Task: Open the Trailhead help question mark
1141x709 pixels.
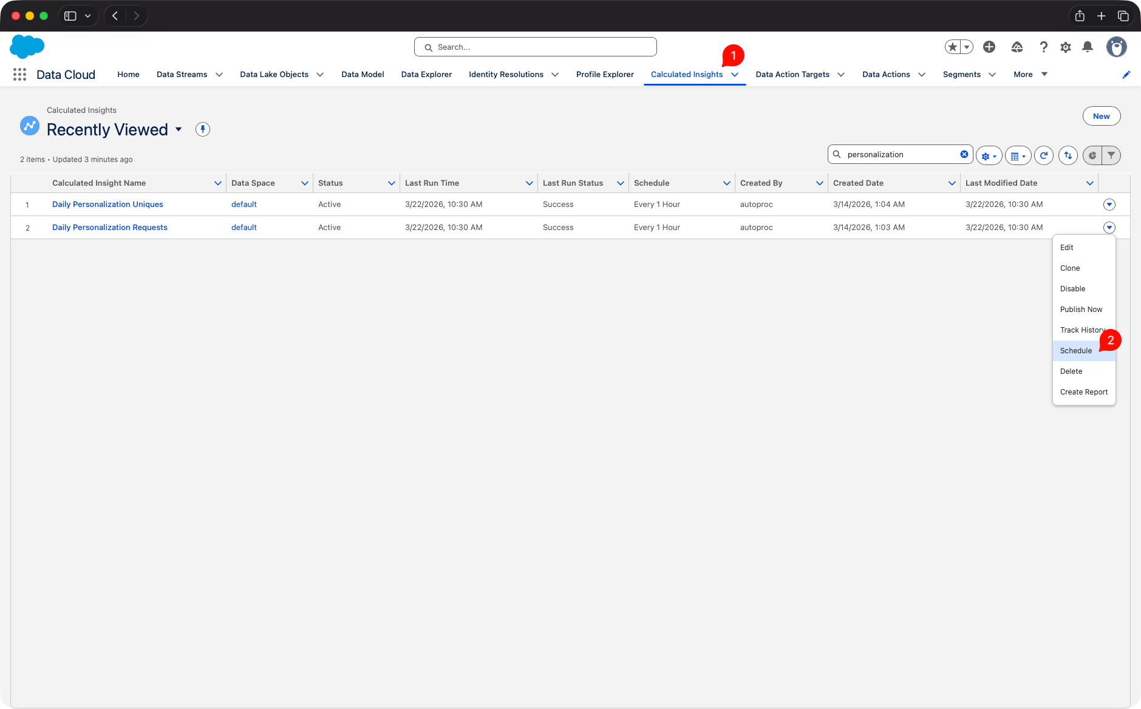Action: [x=1043, y=47]
